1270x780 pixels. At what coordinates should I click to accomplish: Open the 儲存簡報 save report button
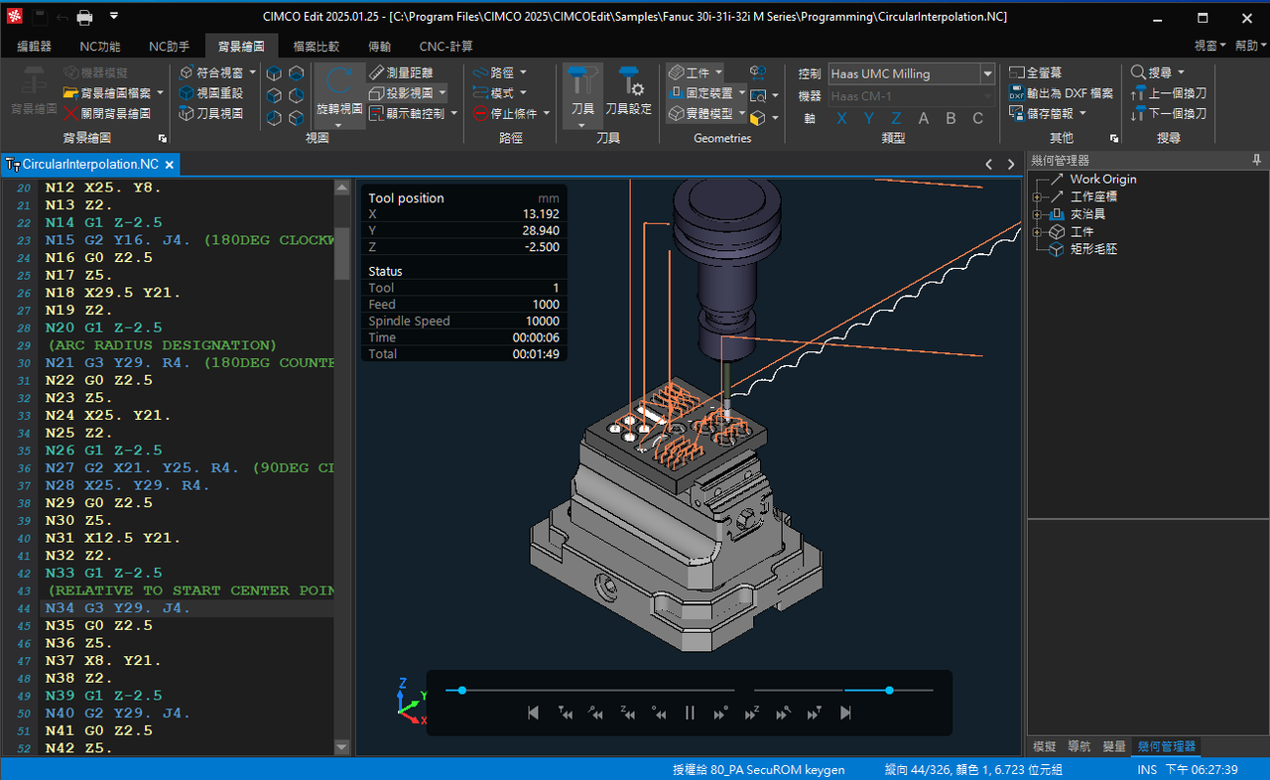coord(1047,113)
